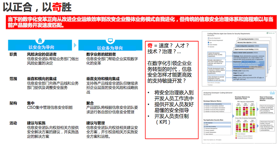The width and height of the screenshot is (279, 152).
Task: Click the heading 垂直支持和横向集成
Action: [103, 79]
